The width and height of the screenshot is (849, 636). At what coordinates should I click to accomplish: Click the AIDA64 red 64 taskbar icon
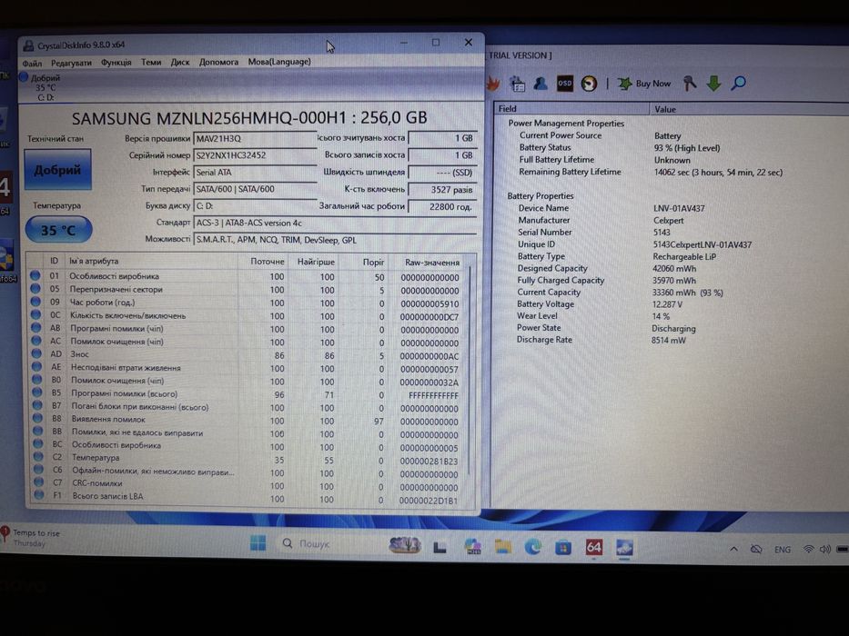593,548
